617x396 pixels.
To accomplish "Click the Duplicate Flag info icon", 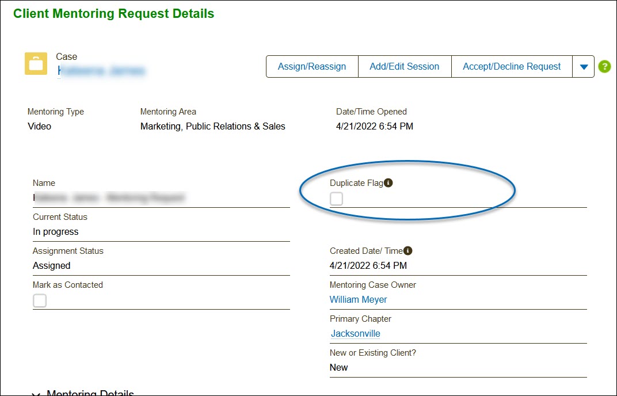I will tap(389, 182).
